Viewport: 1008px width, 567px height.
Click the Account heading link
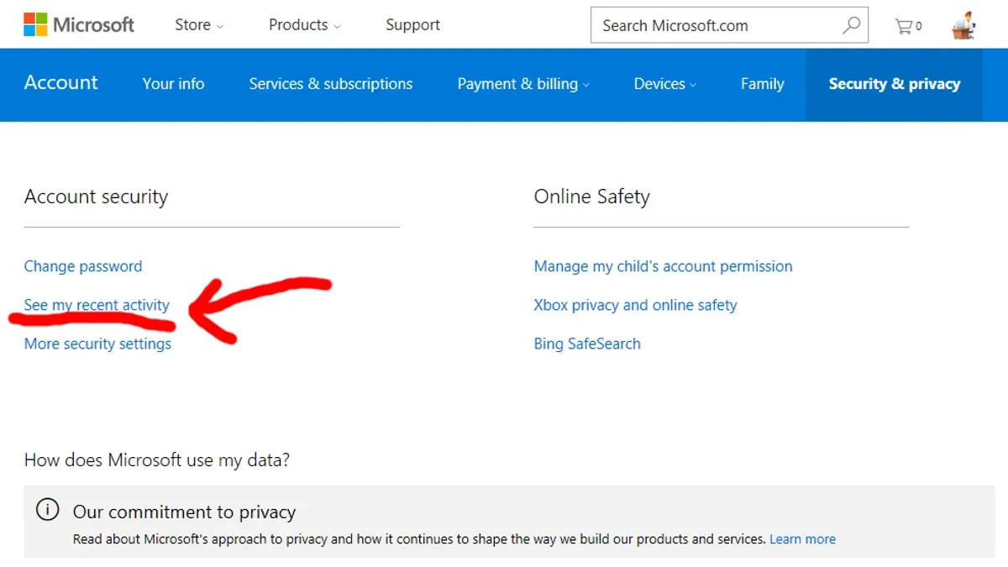point(60,82)
